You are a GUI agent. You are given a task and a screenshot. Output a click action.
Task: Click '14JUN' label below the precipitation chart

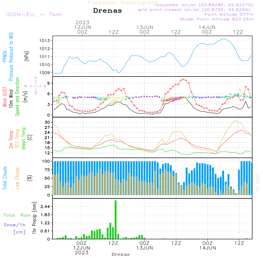point(208,248)
